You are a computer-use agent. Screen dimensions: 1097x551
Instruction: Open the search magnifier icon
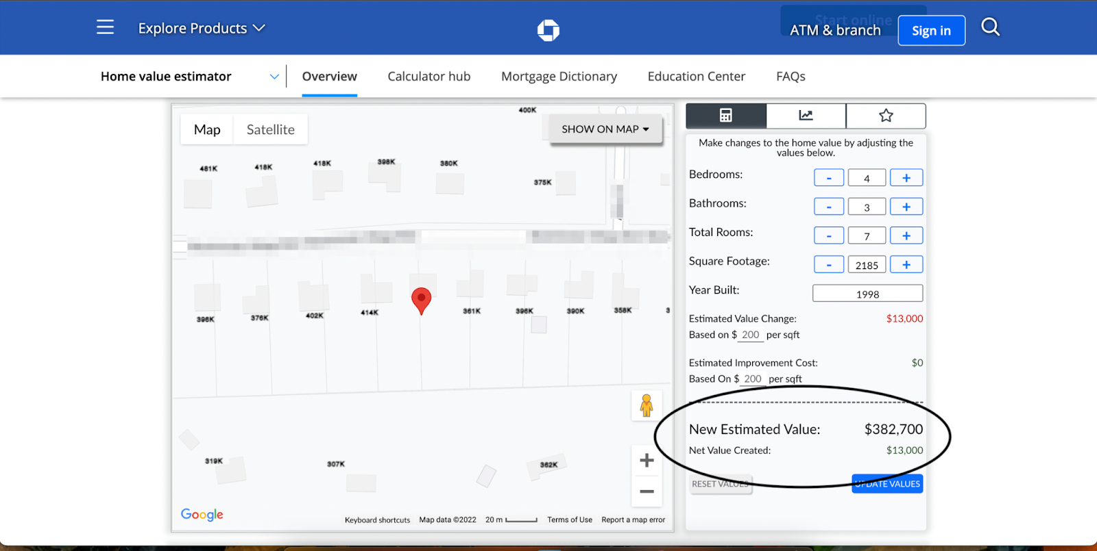click(x=990, y=27)
